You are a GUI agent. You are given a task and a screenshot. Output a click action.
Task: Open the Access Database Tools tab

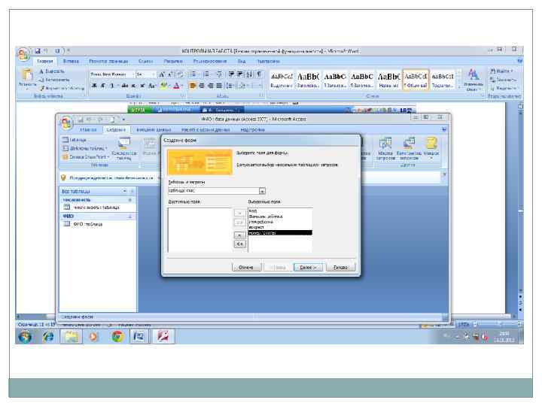click(x=206, y=130)
